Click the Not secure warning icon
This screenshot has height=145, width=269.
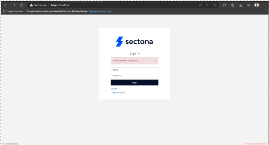pyautogui.click(x=31, y=5)
